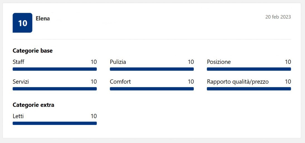The width and height of the screenshot is (305, 143).
Task: Click the Servizi rating bar
Action: (x=55, y=89)
